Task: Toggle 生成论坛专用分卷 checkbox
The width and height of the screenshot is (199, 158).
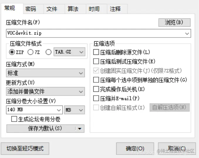Action: [14, 119]
